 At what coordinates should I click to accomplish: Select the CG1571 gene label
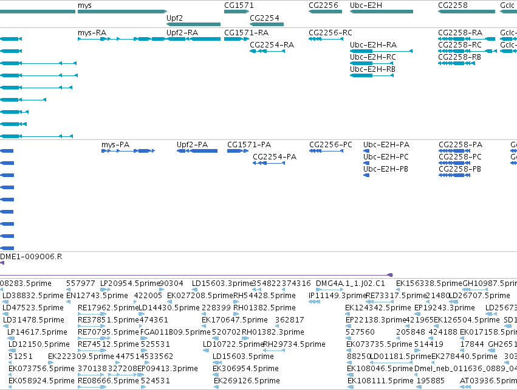tap(239, 5)
